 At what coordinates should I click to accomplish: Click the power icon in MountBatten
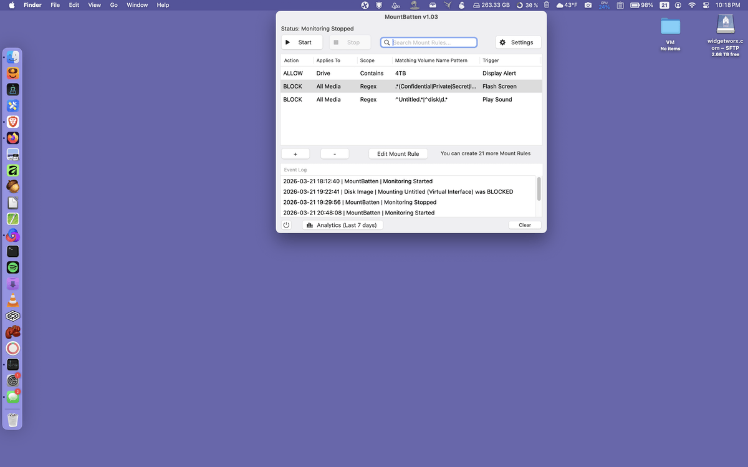pyautogui.click(x=286, y=225)
